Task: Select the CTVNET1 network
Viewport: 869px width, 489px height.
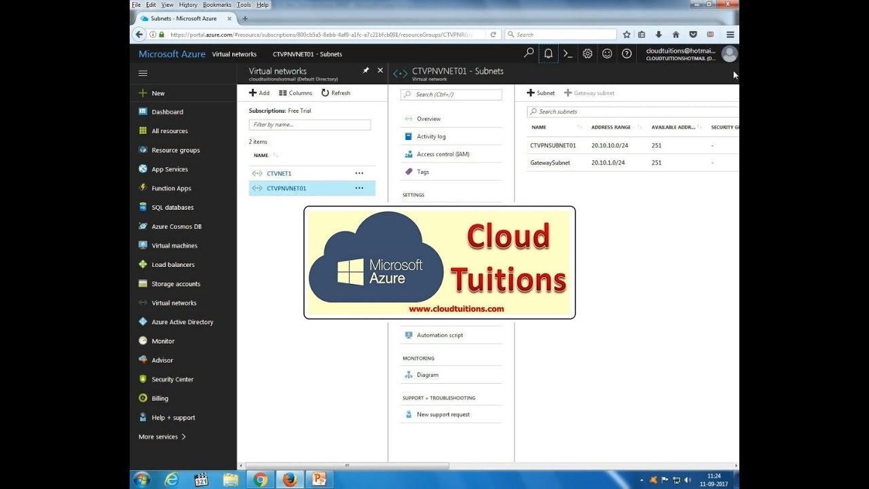Action: click(279, 173)
